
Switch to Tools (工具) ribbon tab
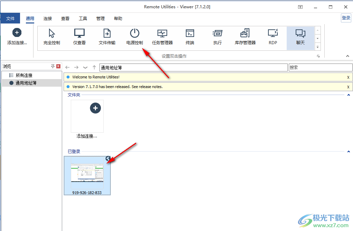83,18
